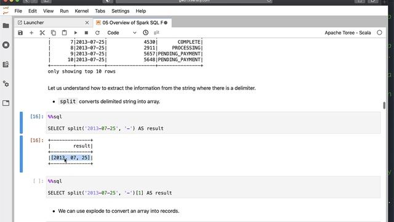Image resolution: width=394 pixels, height=222 pixels.
Task: Click the PROCESSING status in output table
Action: tap(186, 48)
